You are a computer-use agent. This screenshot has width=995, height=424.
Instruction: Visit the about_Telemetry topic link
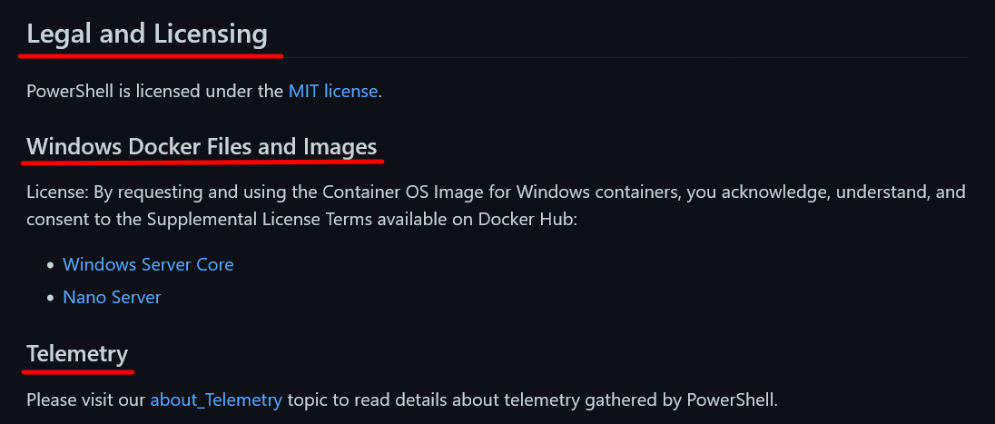(216, 399)
